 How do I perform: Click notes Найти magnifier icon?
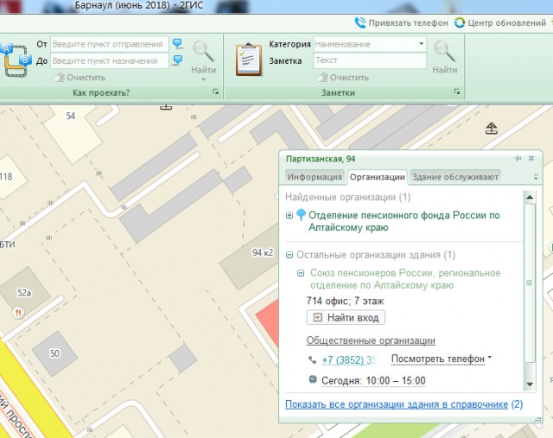coord(444,52)
